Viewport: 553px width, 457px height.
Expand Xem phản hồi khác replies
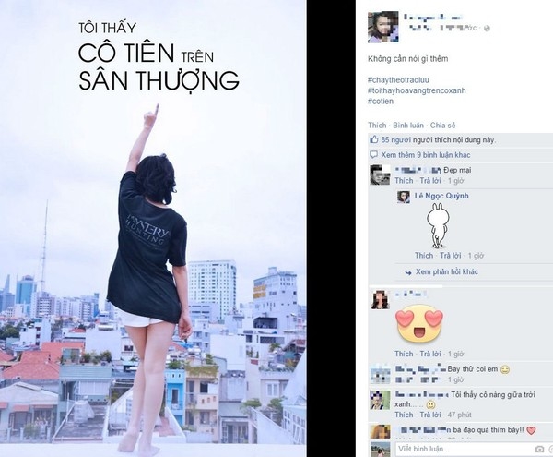point(446,271)
